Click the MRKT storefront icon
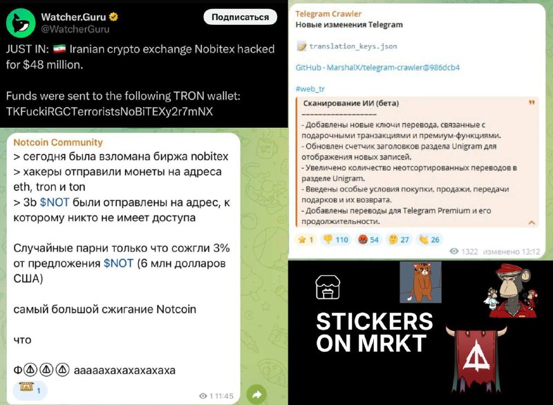 point(328,288)
